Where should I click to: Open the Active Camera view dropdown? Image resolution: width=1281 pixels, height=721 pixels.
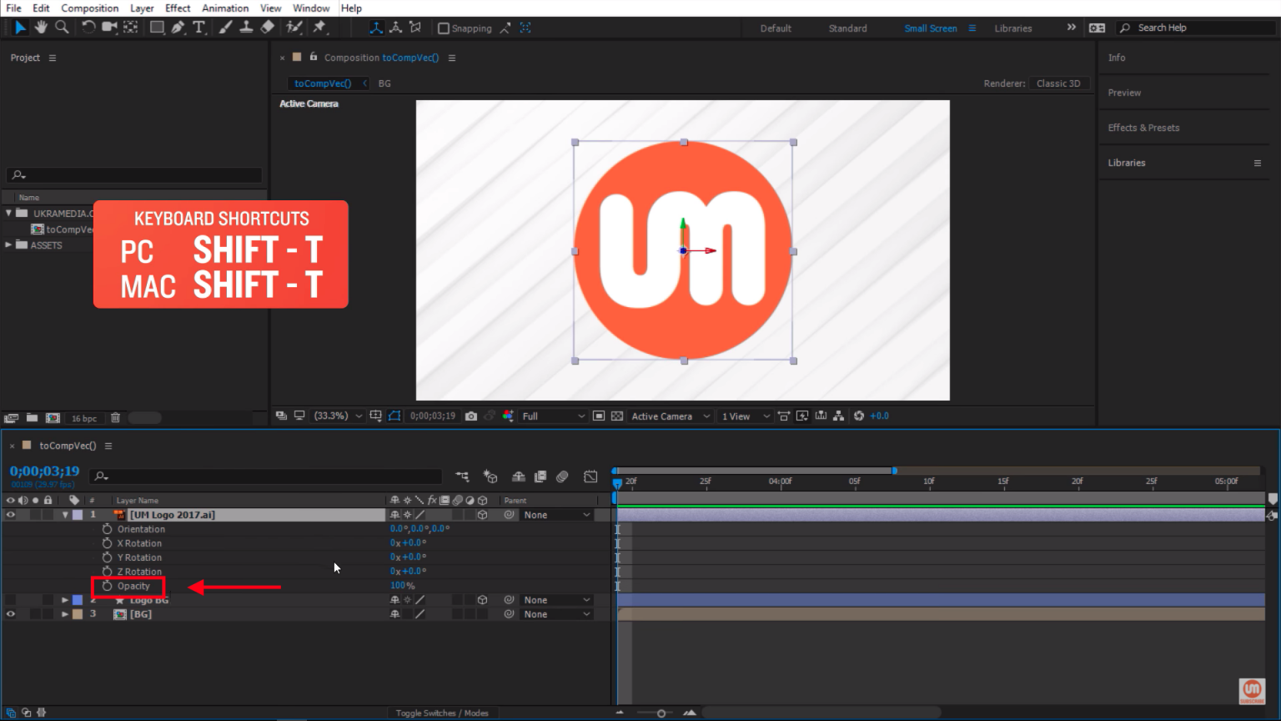[670, 416]
